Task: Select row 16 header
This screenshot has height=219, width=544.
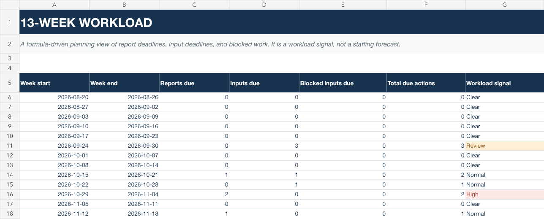Action: 10,194
